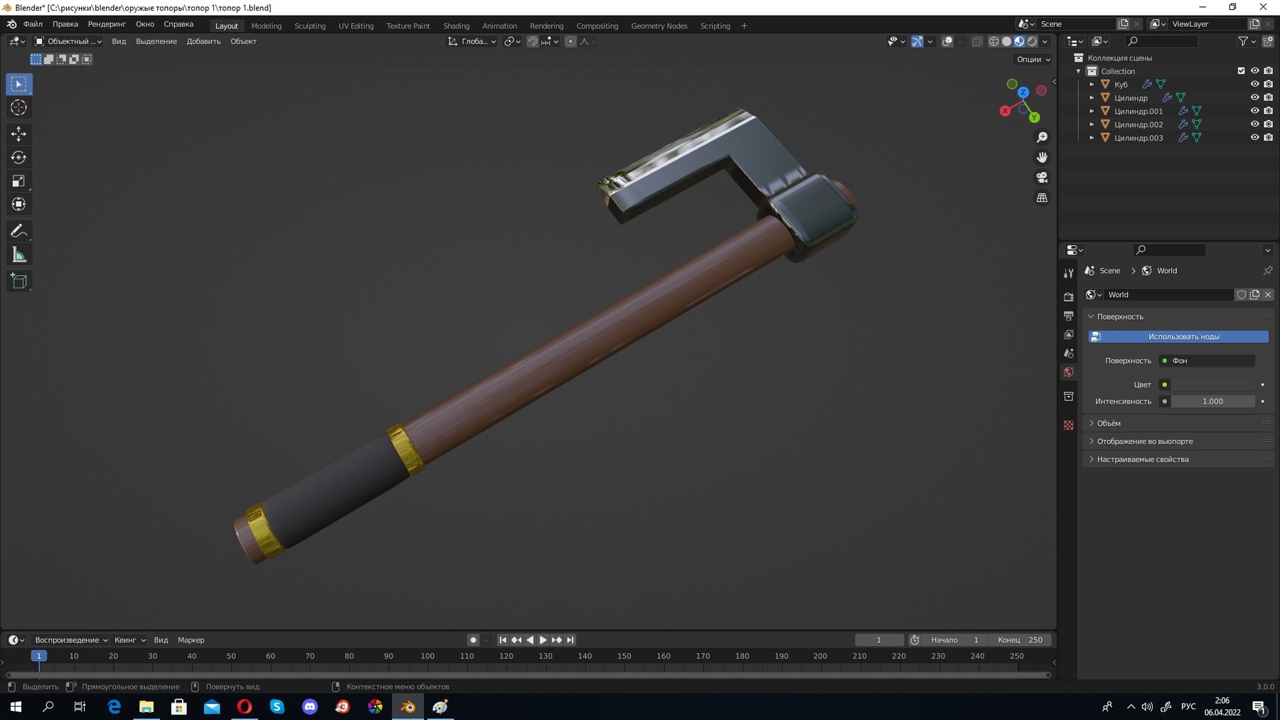Select the Move tool in the viewport toolbar
The height and width of the screenshot is (720, 1280).
[19, 134]
